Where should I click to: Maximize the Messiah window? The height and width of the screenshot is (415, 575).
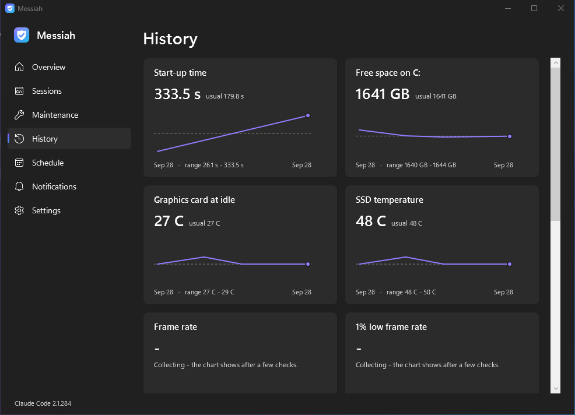534,8
